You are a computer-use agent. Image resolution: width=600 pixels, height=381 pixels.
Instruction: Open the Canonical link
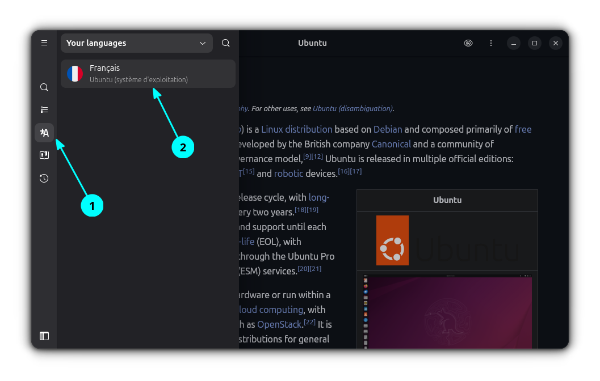click(x=391, y=144)
